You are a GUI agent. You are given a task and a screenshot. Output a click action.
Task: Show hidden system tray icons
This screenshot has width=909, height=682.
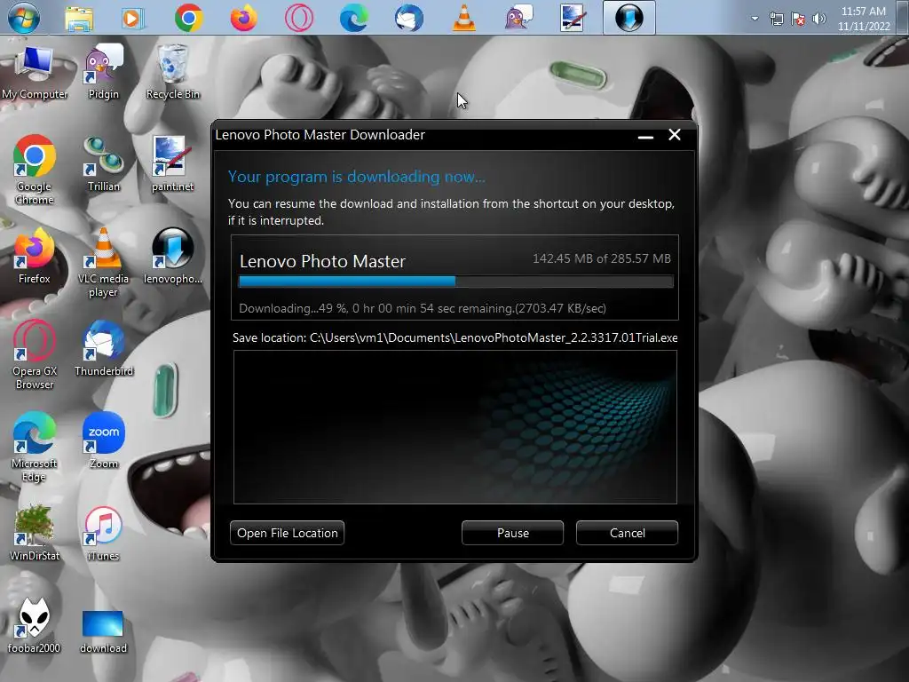point(755,19)
